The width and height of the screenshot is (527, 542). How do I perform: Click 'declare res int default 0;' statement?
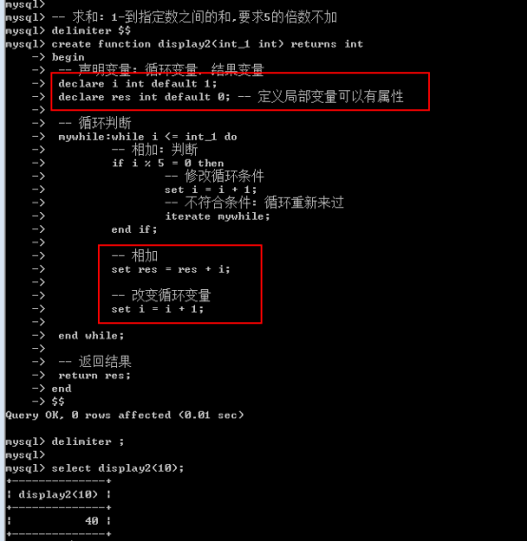point(144,97)
